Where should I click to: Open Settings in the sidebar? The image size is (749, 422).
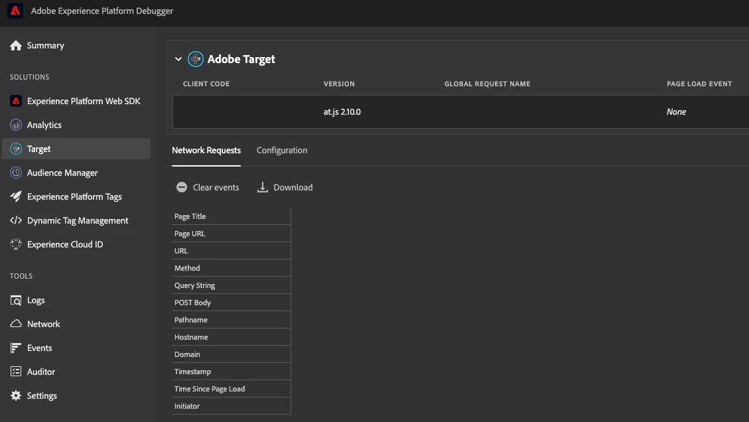pyautogui.click(x=42, y=395)
